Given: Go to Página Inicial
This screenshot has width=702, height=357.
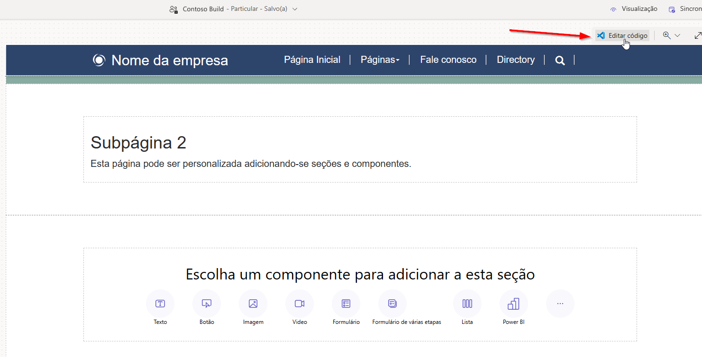Looking at the screenshot, I should (312, 60).
